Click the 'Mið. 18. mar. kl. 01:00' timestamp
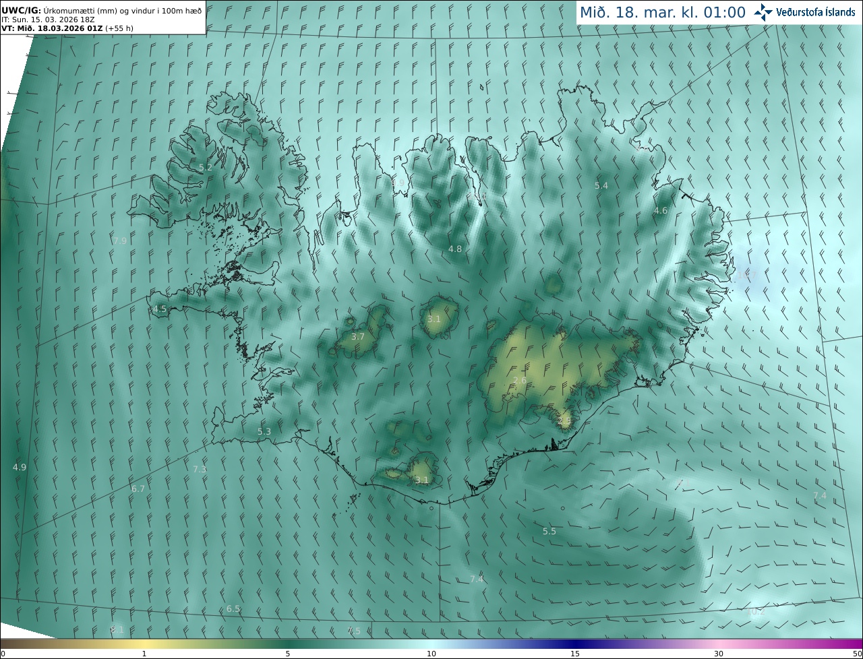Image resolution: width=863 pixels, height=659 pixels. tap(663, 12)
